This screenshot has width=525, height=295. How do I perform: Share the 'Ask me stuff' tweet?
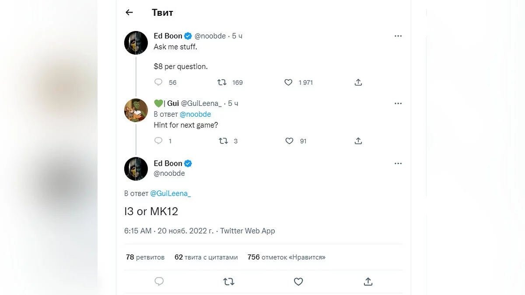[358, 82]
